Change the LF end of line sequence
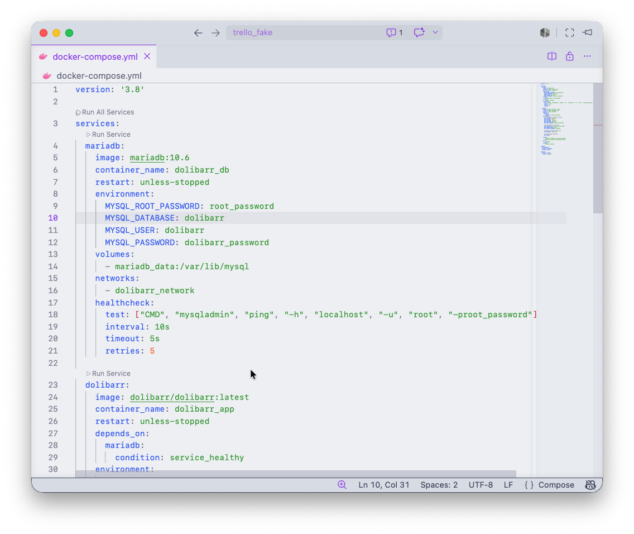Image resolution: width=634 pixels, height=534 pixels. [x=508, y=485]
